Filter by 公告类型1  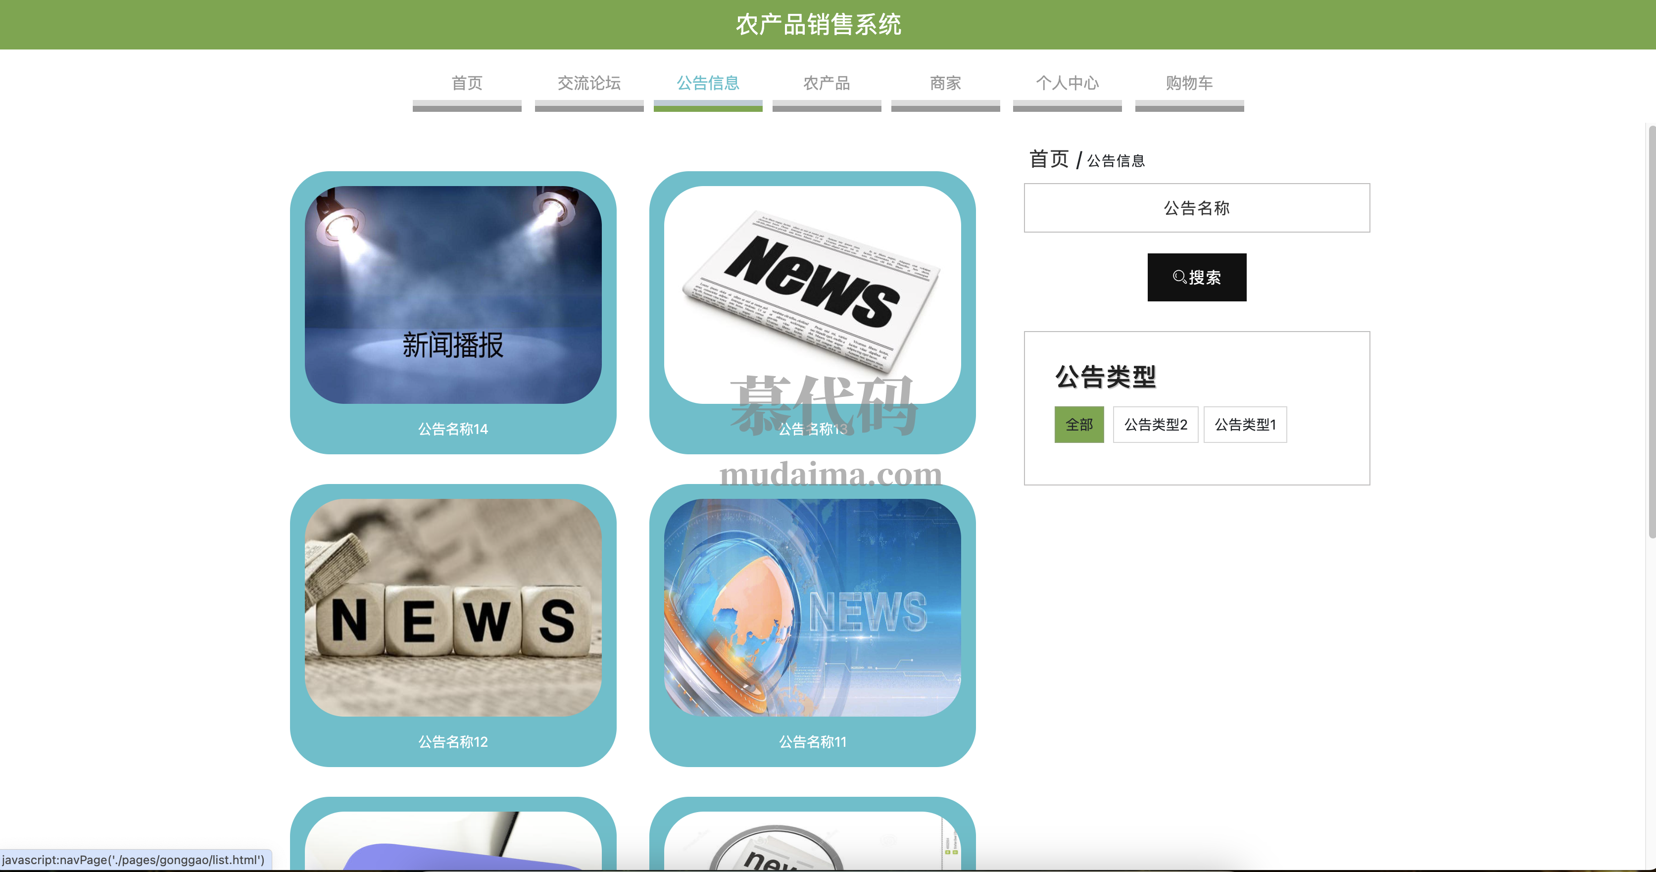pos(1245,425)
